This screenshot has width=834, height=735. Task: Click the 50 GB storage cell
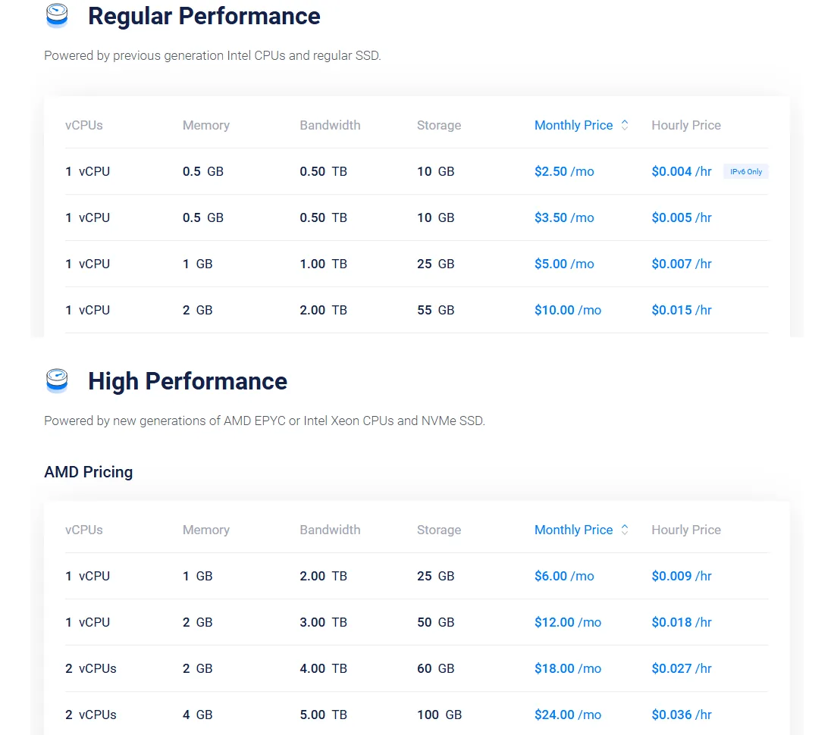click(436, 622)
